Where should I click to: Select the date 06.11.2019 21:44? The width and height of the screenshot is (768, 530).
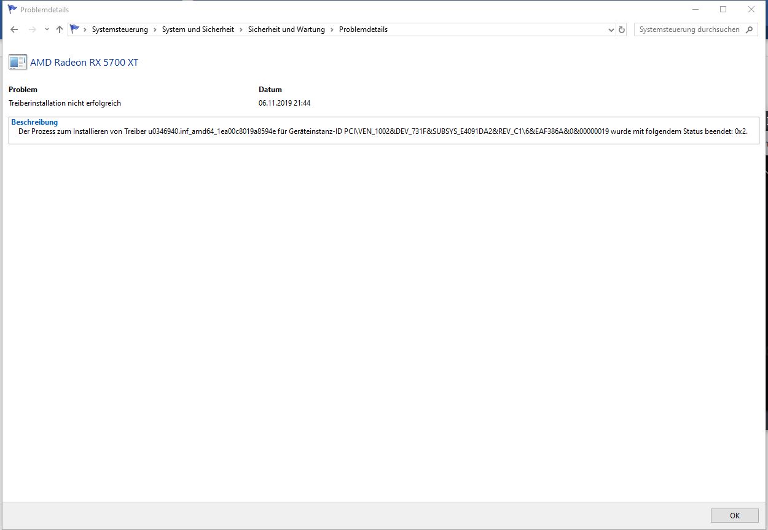coord(284,103)
